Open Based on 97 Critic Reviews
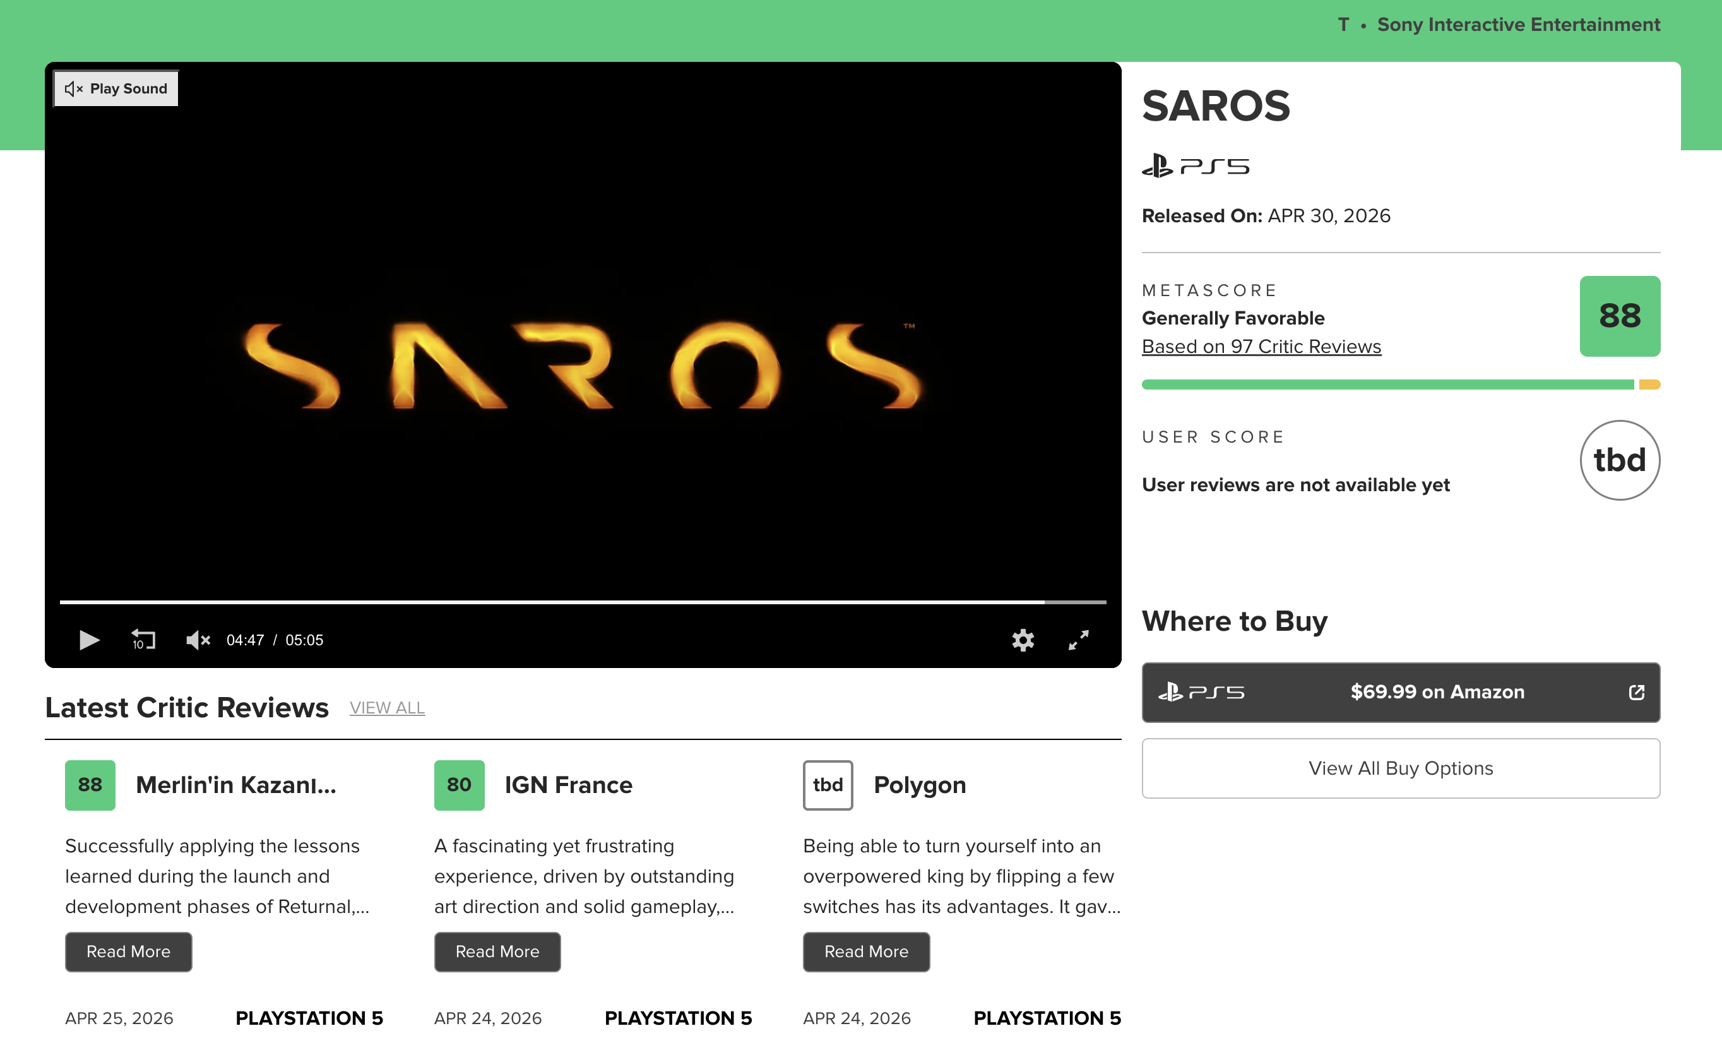This screenshot has height=1062, width=1722. pos(1261,346)
